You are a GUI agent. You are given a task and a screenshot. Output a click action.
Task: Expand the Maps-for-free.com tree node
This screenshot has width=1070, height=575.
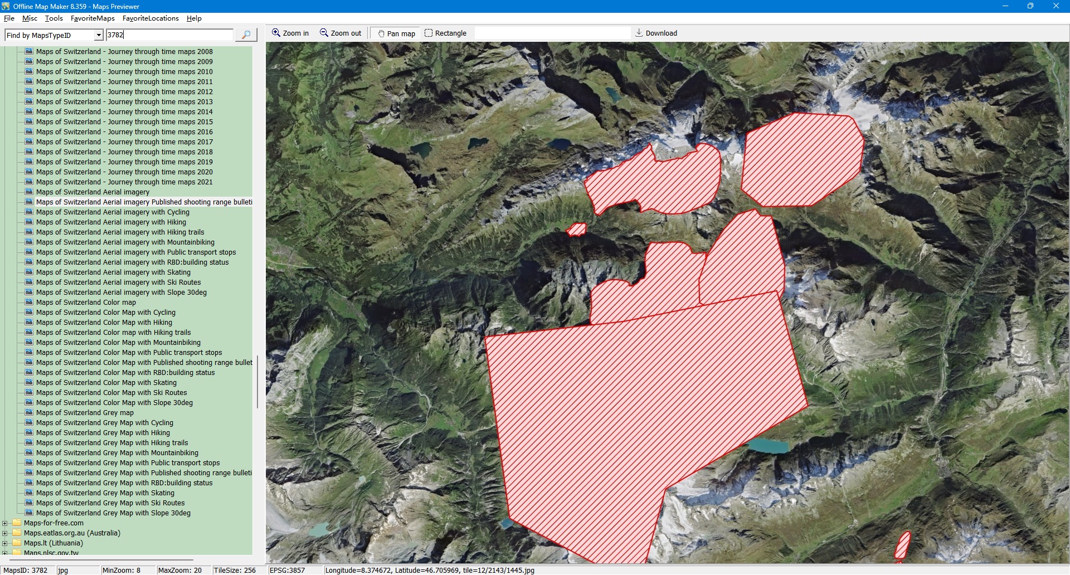pos(5,523)
